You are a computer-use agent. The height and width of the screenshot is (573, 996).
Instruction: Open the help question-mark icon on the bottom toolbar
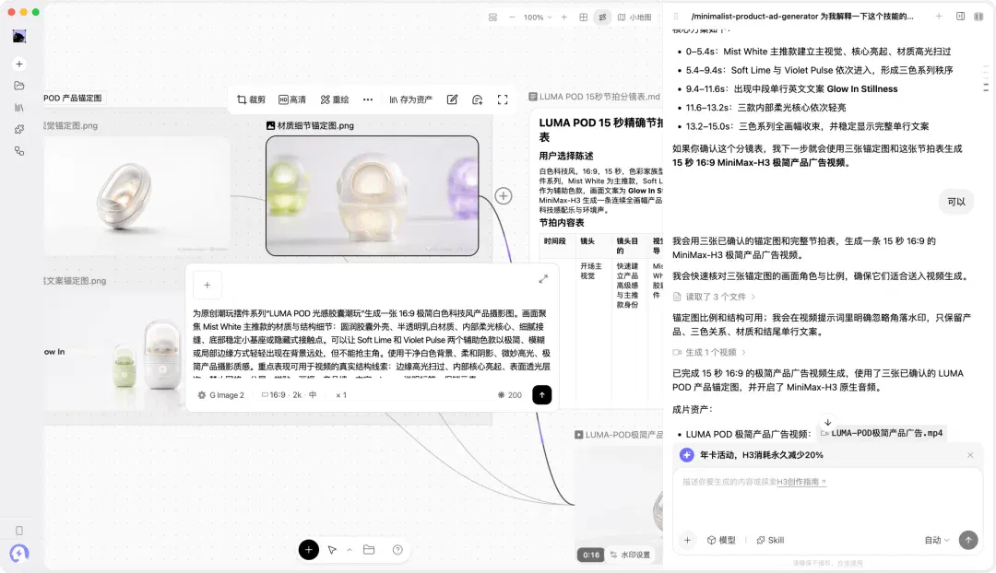click(397, 550)
